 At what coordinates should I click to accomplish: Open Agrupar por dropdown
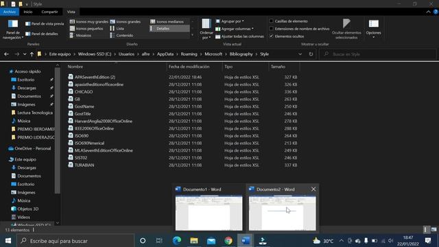click(x=230, y=21)
